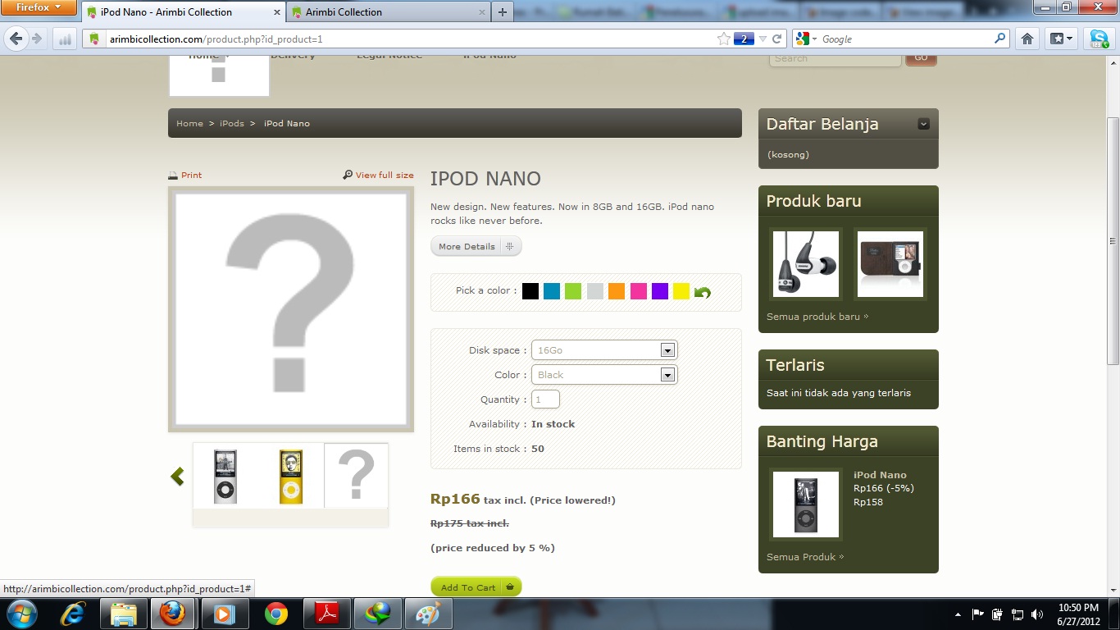1120x630 pixels.
Task: Open the Semua Produk link
Action: (x=805, y=557)
